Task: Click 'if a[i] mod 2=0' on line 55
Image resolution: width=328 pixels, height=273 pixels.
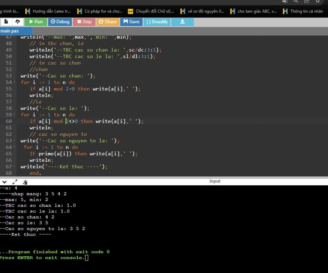Action: tap(52, 89)
